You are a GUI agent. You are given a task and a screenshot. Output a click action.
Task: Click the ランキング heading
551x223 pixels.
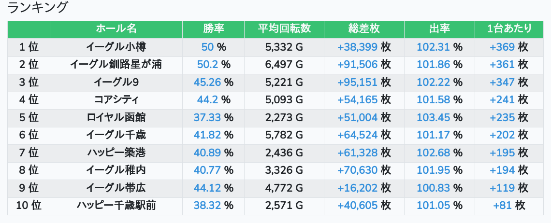[x=38, y=8]
